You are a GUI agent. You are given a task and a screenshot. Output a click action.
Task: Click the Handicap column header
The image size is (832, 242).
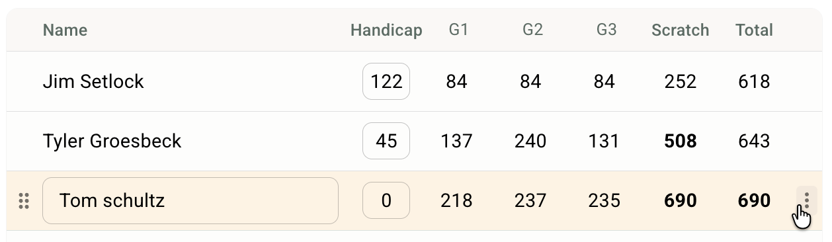coord(386,30)
